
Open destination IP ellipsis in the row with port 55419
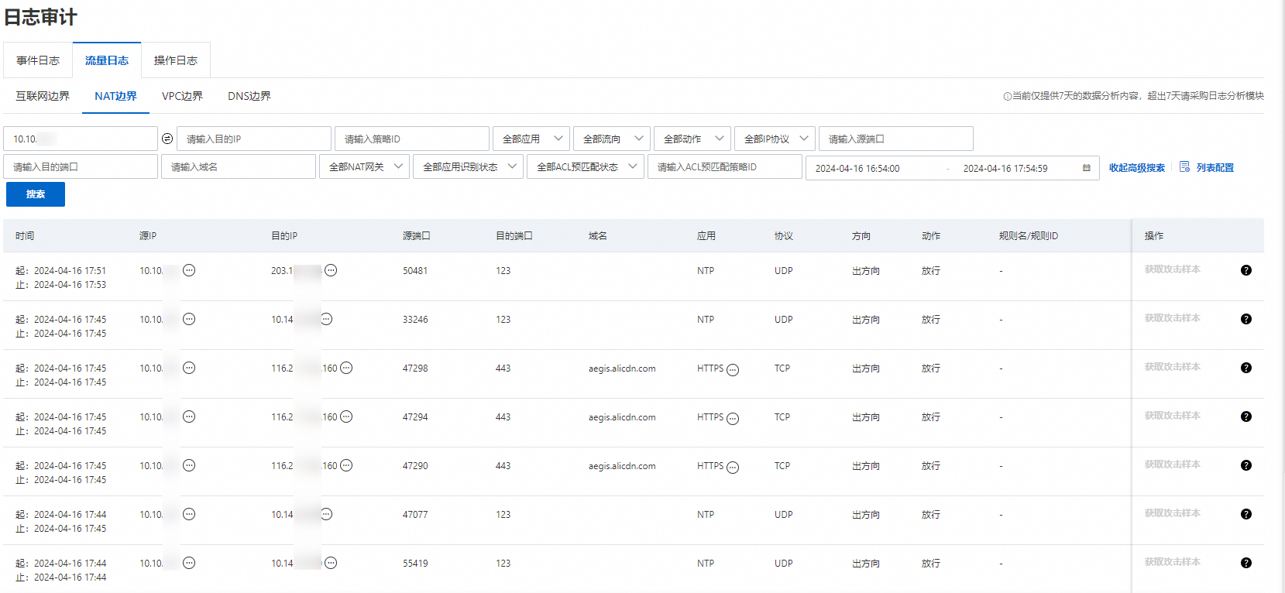point(331,563)
